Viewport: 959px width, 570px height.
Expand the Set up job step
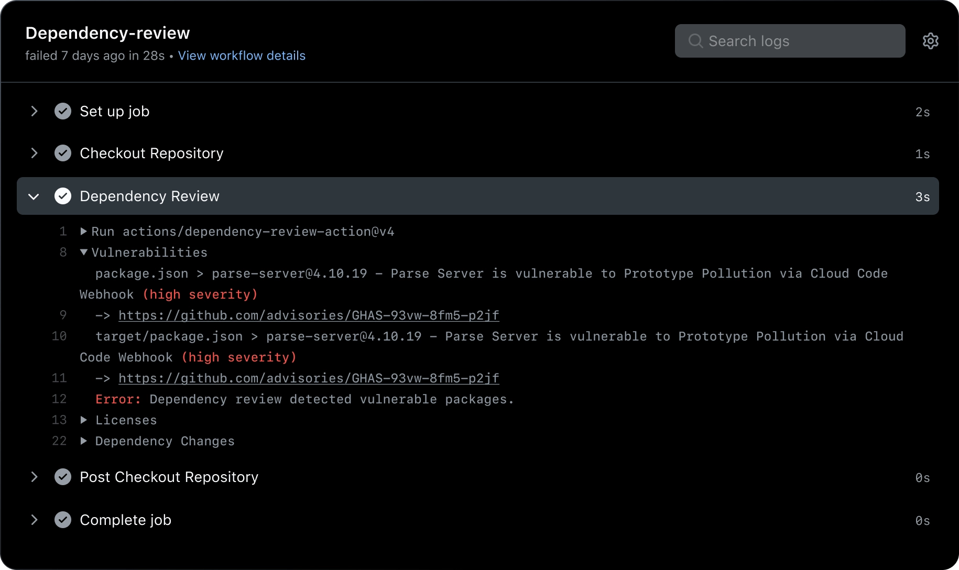pyautogui.click(x=34, y=111)
